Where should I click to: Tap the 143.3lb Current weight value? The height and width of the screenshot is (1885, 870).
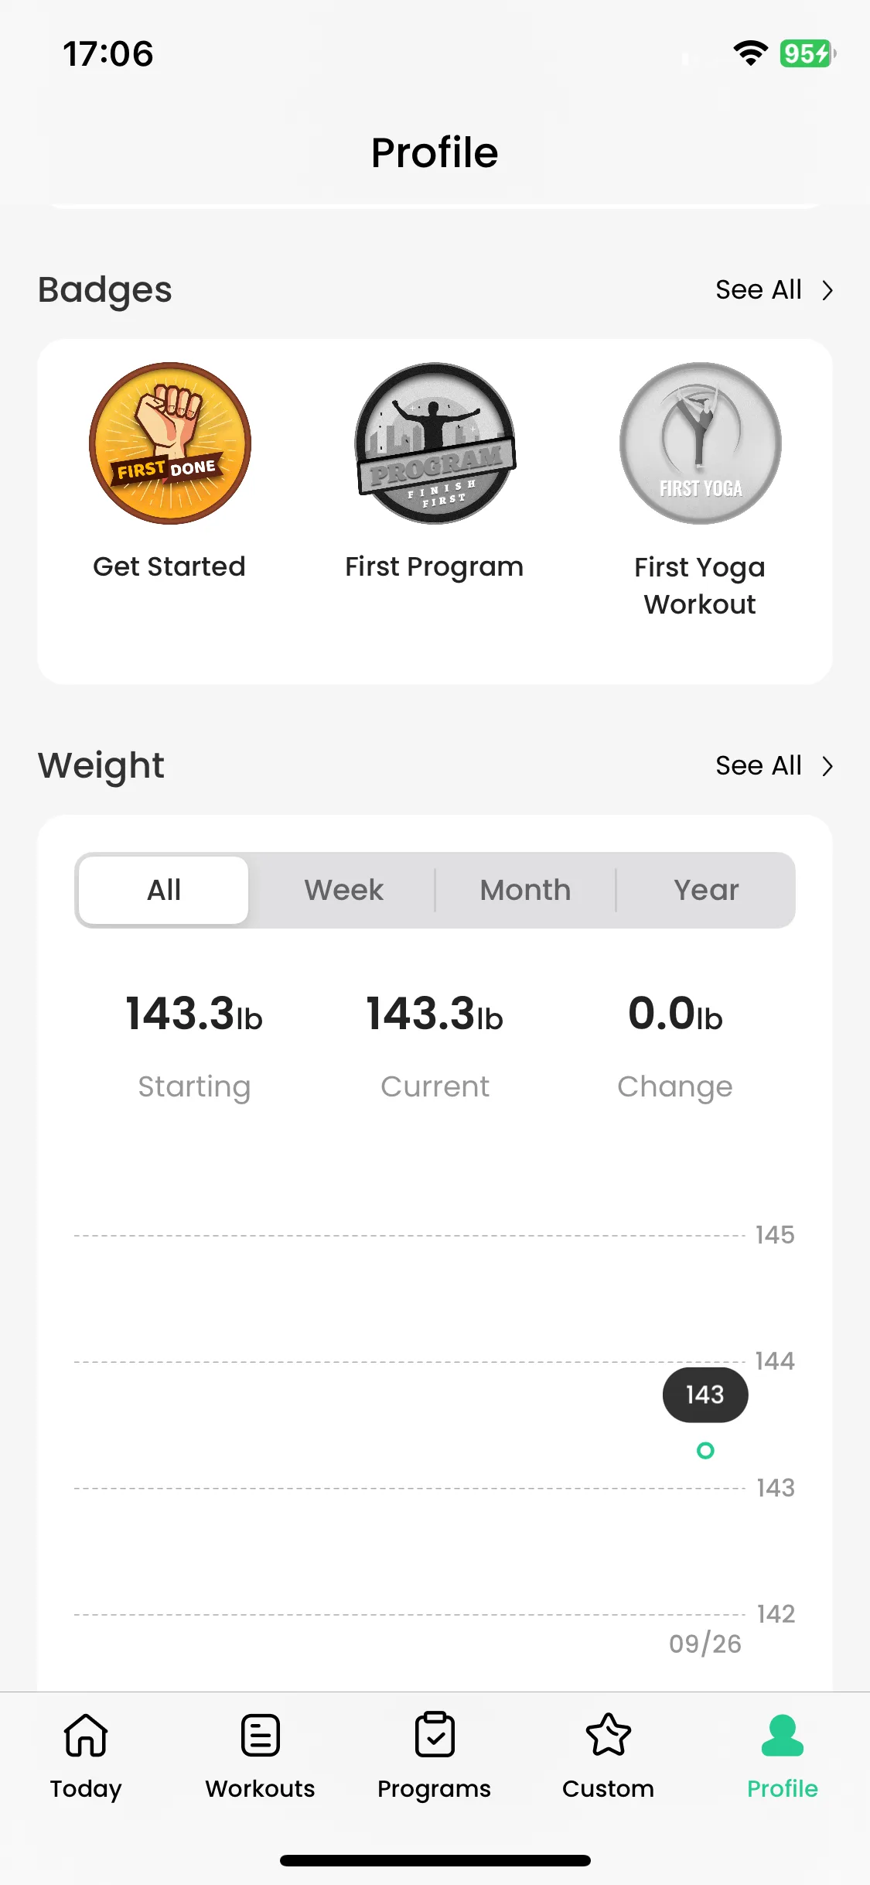pos(435,1014)
